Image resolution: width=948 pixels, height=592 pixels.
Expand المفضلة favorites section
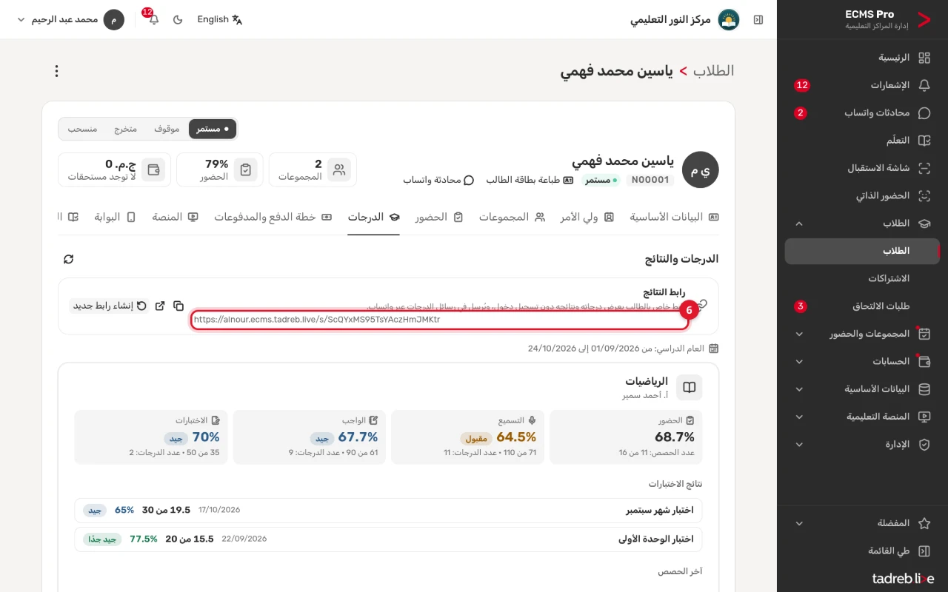click(x=862, y=523)
